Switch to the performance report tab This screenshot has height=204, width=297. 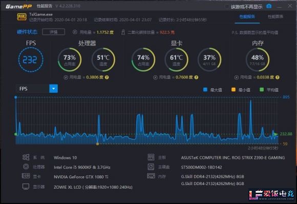click(247, 17)
